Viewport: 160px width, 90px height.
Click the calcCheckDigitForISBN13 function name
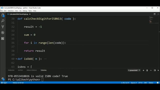click(42, 19)
